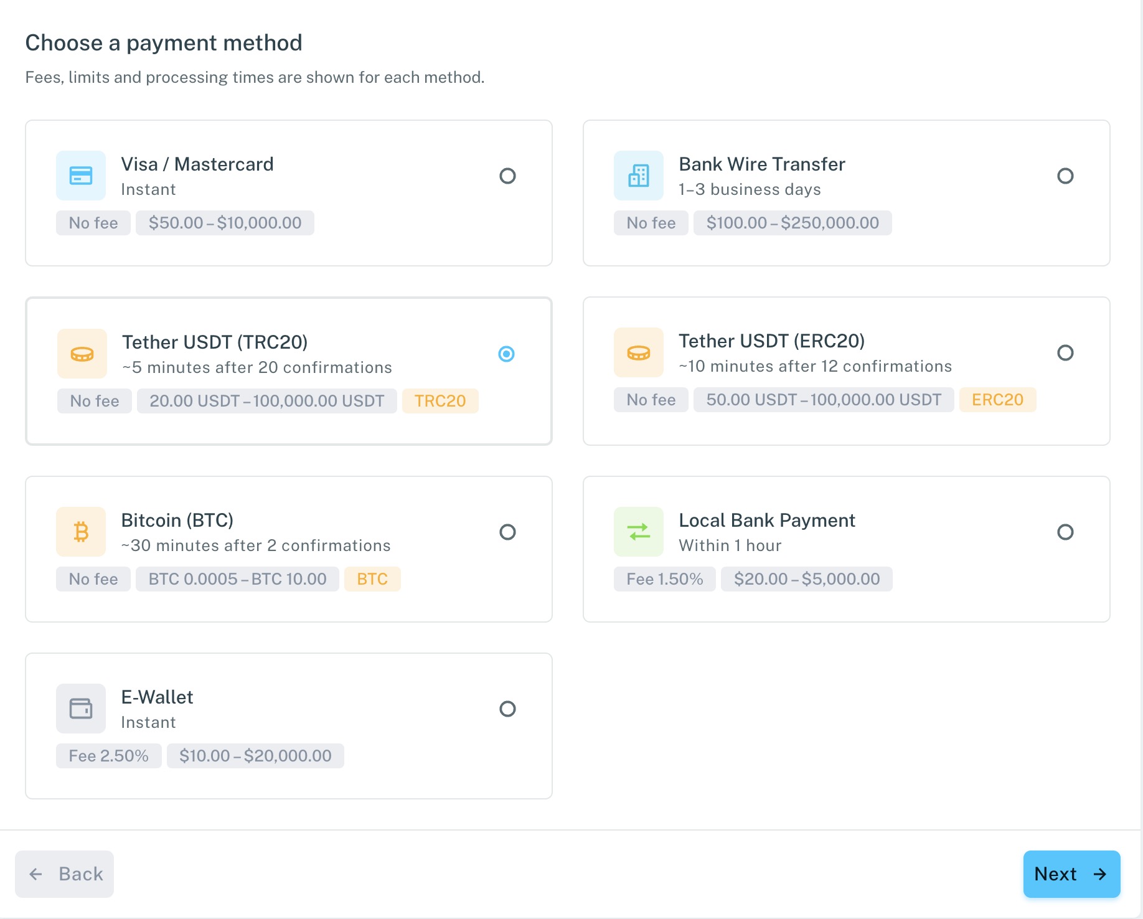
Task: Click the "20.00 USDT – 100,000.00 USDT" limit badge
Action: pyautogui.click(x=267, y=401)
